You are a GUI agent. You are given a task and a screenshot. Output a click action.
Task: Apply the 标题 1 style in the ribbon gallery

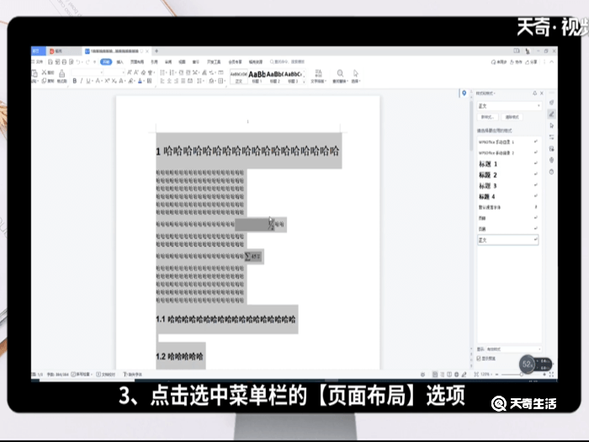tap(257, 77)
